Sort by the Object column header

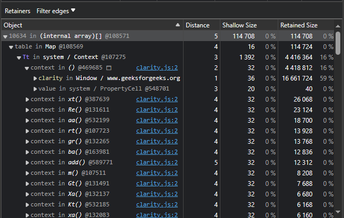(13, 25)
